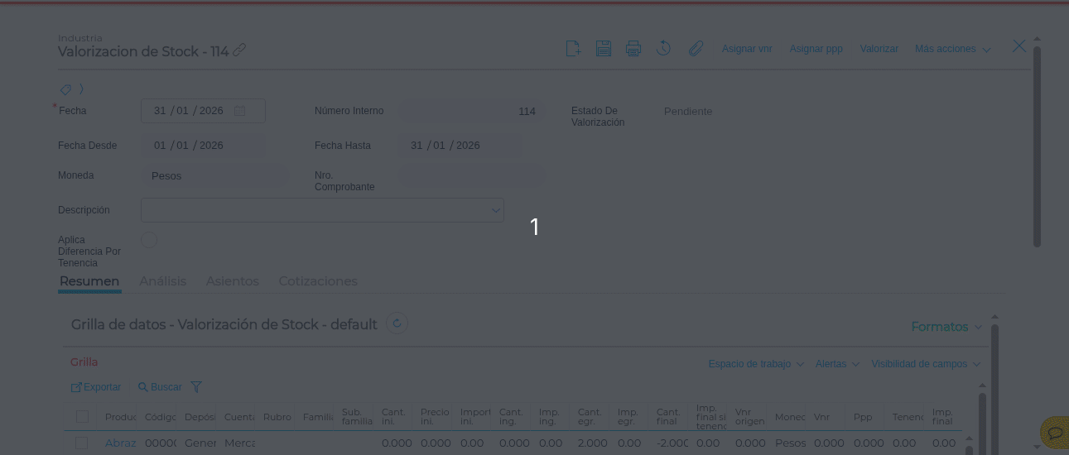Image resolution: width=1069 pixels, height=455 pixels.
Task: Check the select-all checkbox in grid header
Action: coord(82,417)
